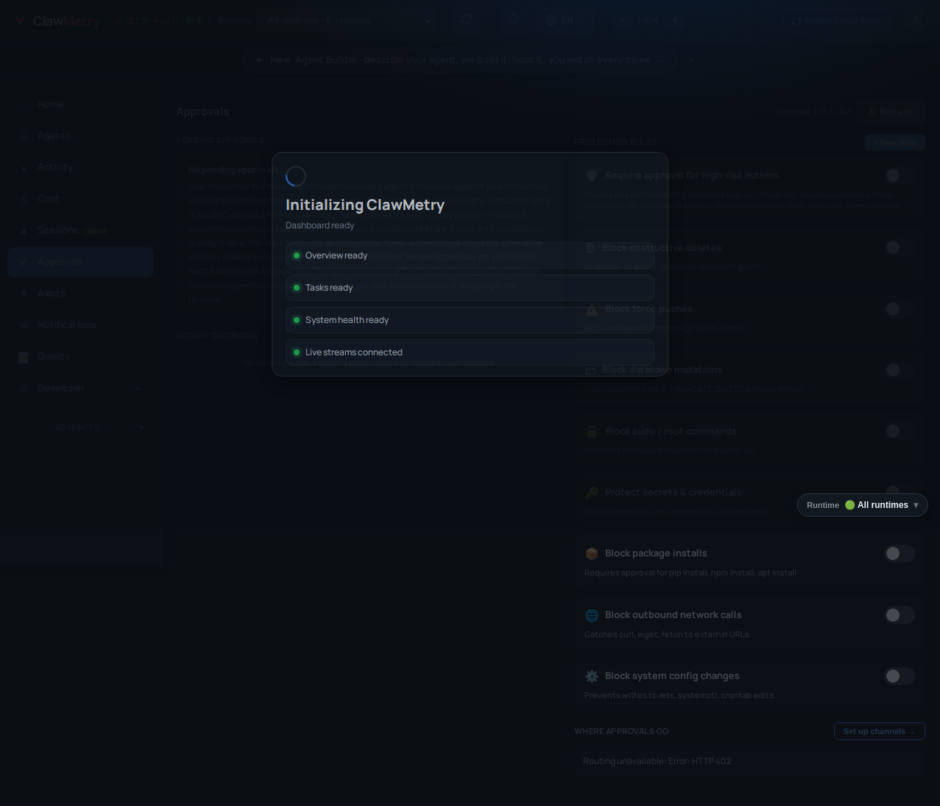Click the globe icon for outbound network calls
Screen dimensions: 940x806
[x=592, y=615]
